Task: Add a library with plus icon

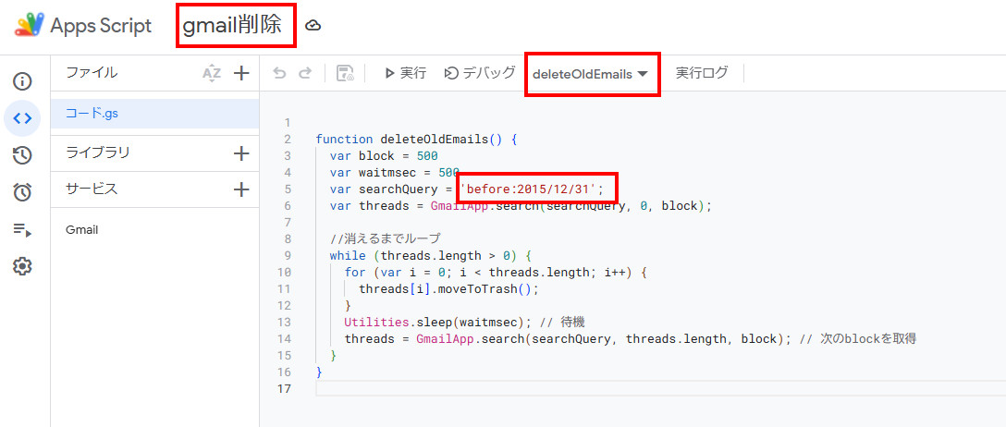Action: pos(241,153)
